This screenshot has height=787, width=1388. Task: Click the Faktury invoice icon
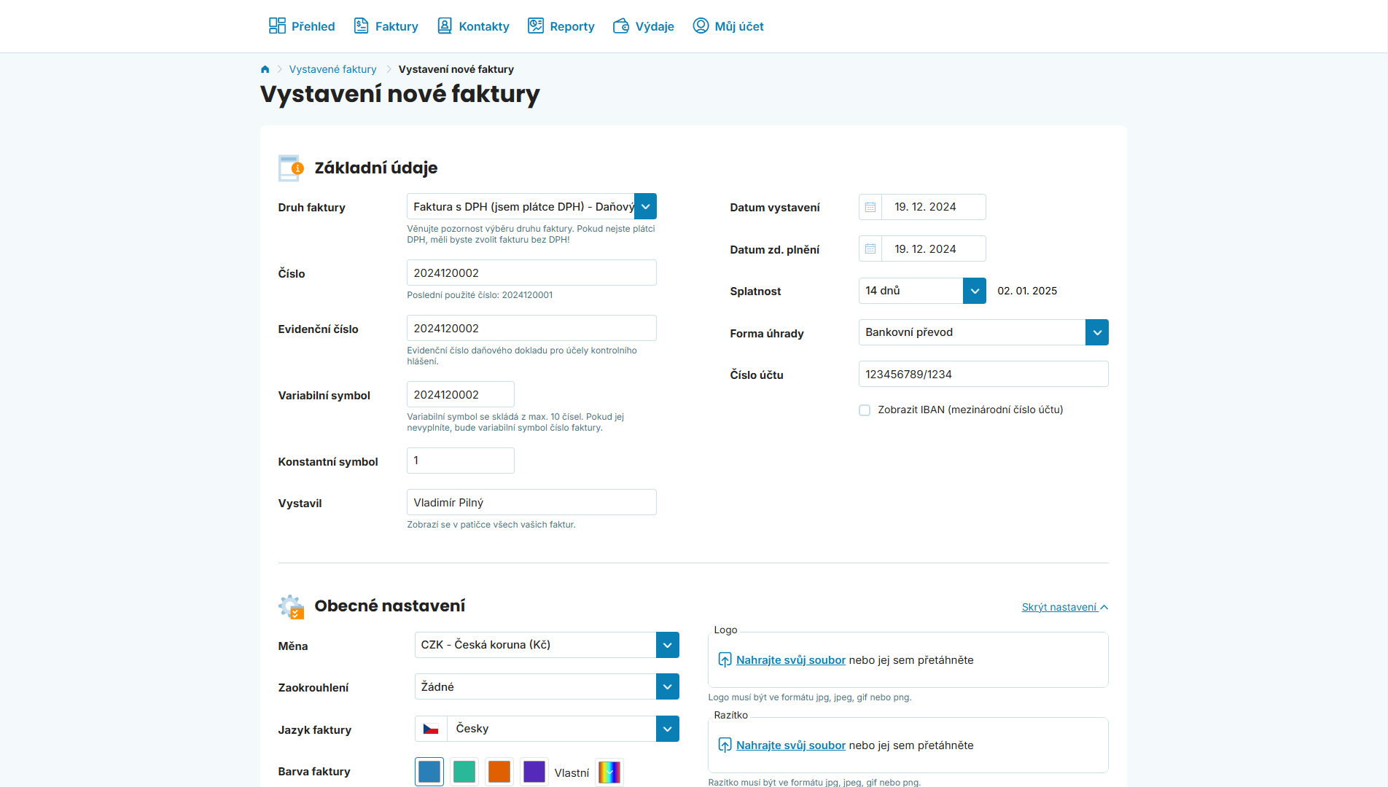(x=361, y=26)
